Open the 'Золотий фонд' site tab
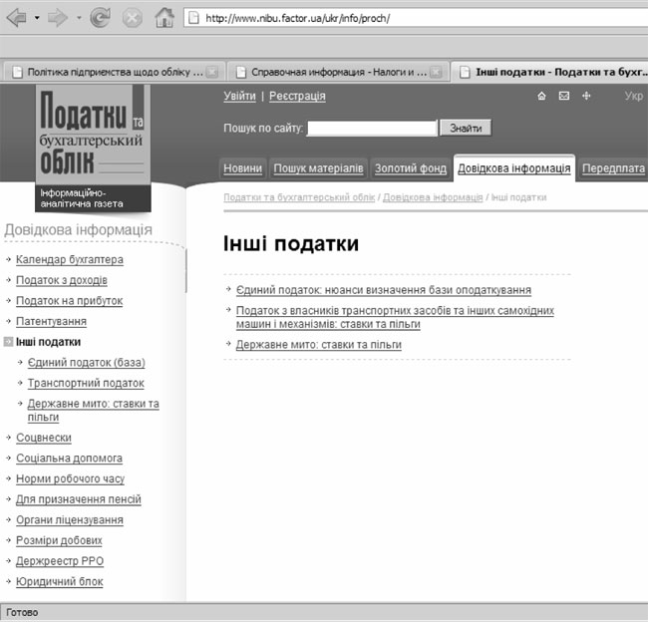Image resolution: width=648 pixels, height=622 pixels. point(410,168)
